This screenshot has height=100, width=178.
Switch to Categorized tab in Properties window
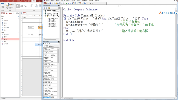[51, 46]
